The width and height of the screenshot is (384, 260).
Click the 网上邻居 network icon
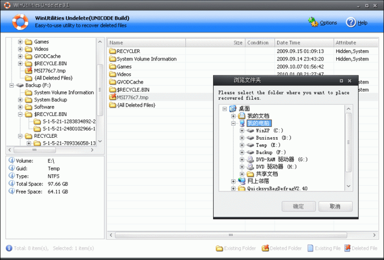[241, 181]
